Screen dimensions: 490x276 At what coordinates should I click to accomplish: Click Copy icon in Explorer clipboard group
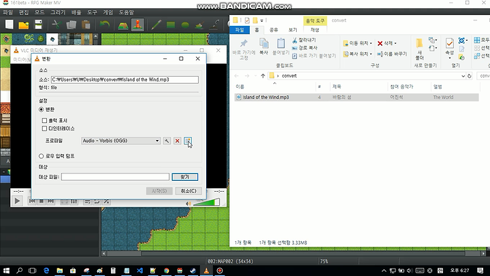[x=264, y=44]
